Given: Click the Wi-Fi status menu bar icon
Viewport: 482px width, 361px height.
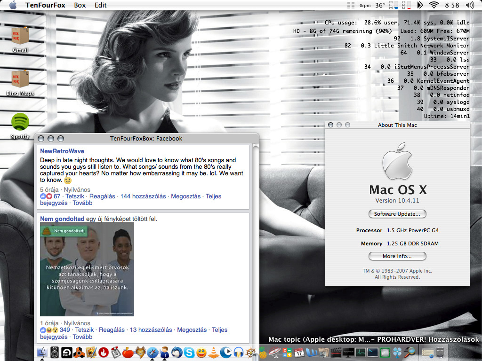Looking at the screenshot, I should (434, 5).
